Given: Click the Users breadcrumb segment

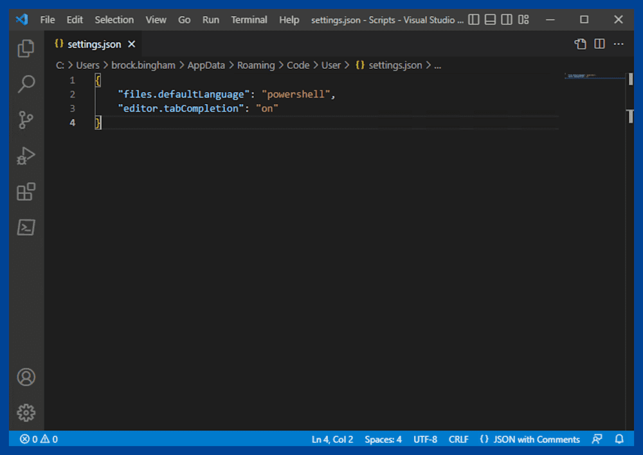Looking at the screenshot, I should (87, 65).
